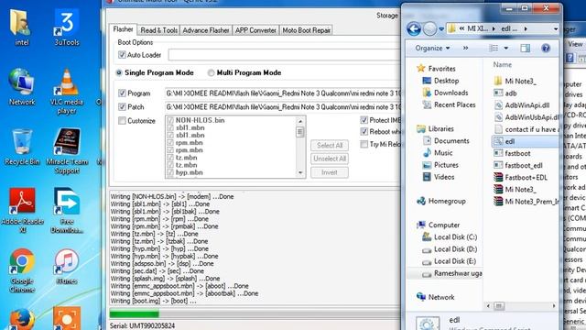Open Explorer help question-mark icon
Screen dimensions: 586x330
click(546, 48)
